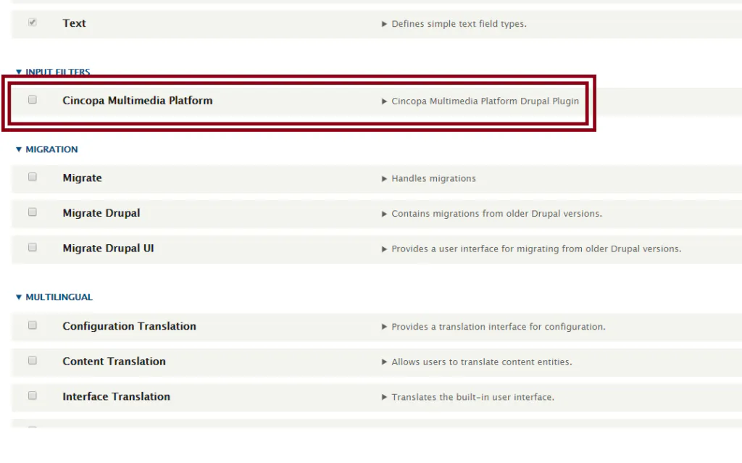Click the Interface Translation module name
Viewport: 742px width, 463px height.
coord(116,396)
